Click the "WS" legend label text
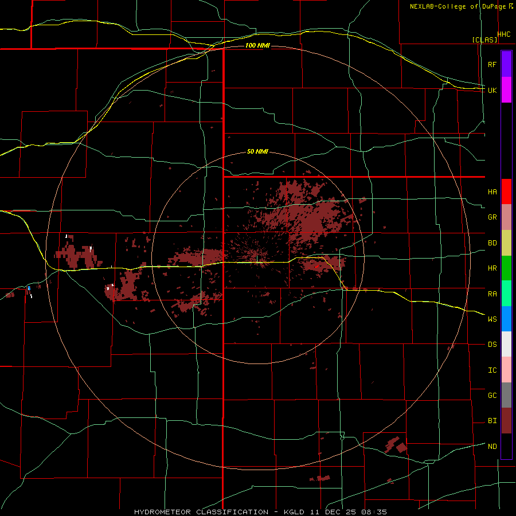 pyautogui.click(x=492, y=319)
